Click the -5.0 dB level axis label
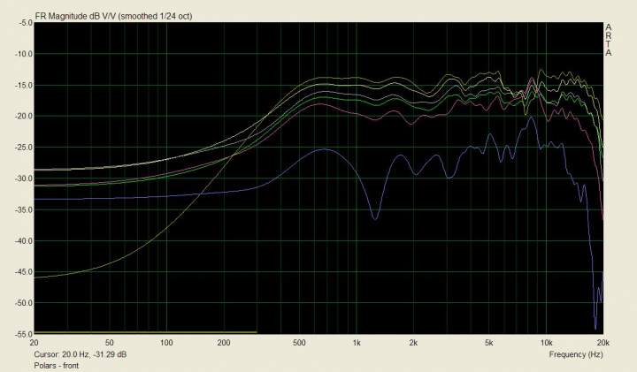The height and width of the screenshot is (372, 637). pyautogui.click(x=19, y=23)
